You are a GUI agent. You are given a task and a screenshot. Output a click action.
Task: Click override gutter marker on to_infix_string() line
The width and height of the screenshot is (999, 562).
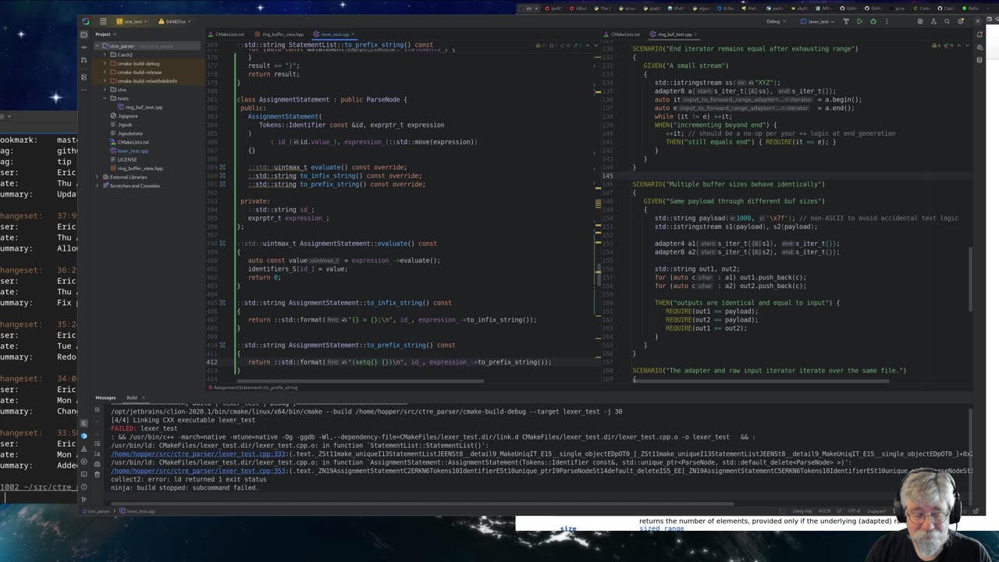pos(222,176)
